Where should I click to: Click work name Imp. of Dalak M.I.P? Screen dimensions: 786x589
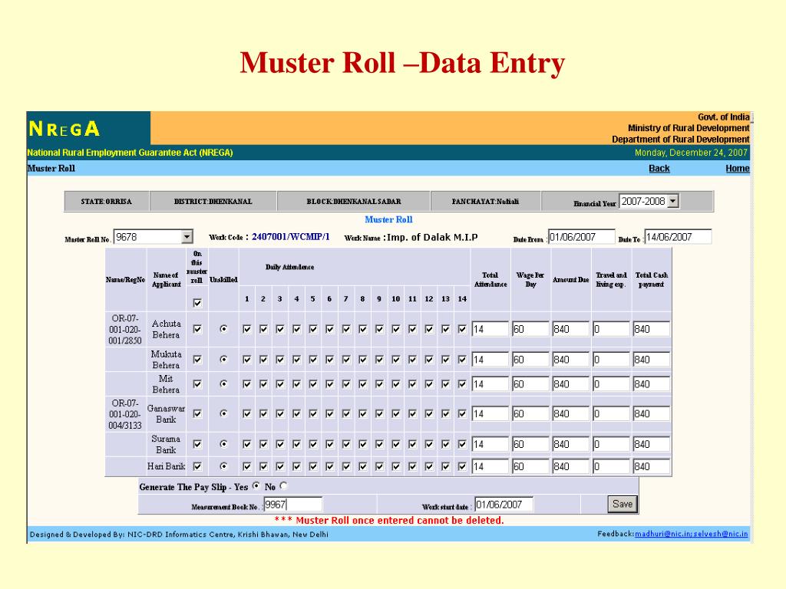[433, 238]
